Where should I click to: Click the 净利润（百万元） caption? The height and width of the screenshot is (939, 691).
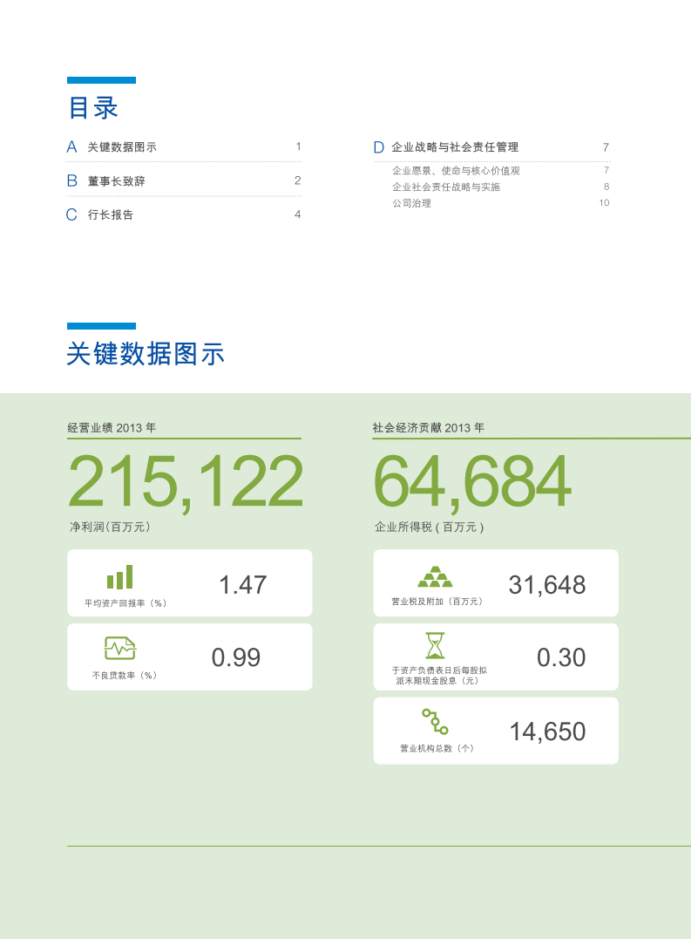[110, 527]
